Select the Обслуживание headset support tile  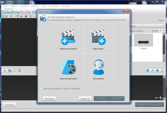point(99,68)
